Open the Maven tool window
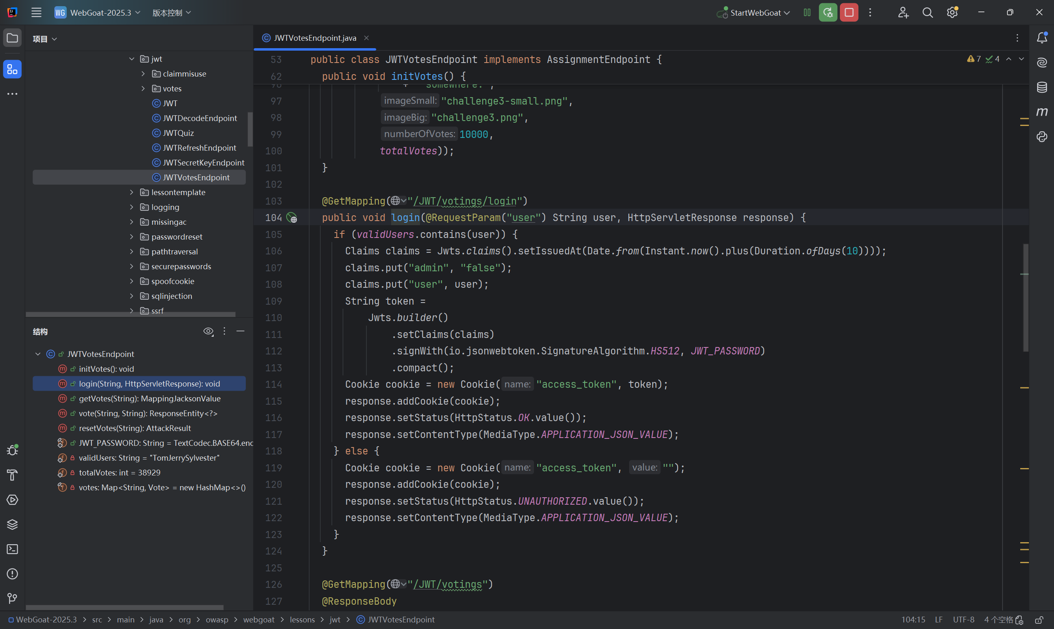 (1042, 112)
